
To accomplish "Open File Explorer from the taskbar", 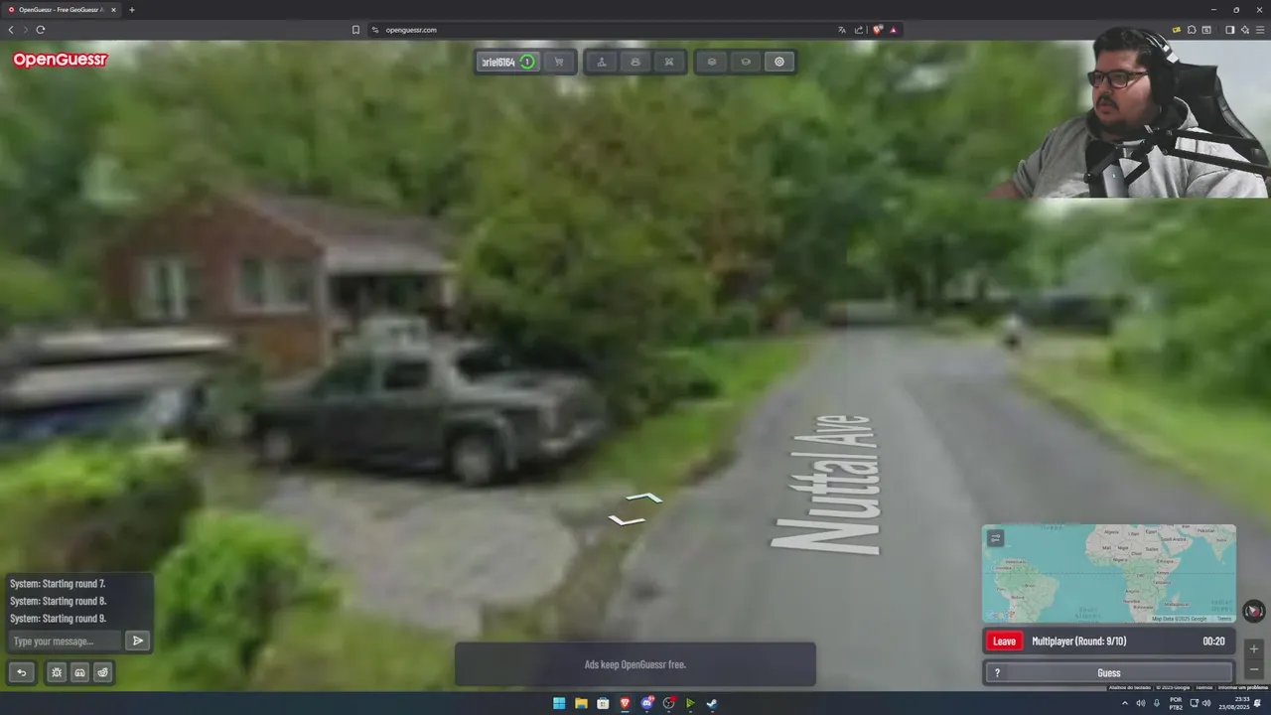I will pyautogui.click(x=581, y=703).
